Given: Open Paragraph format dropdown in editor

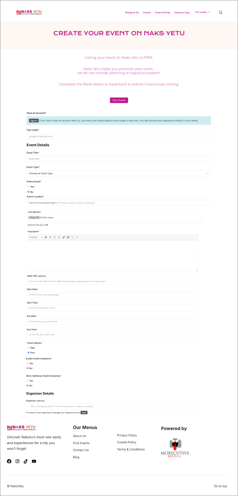Looking at the screenshot, I should click(x=36, y=237).
